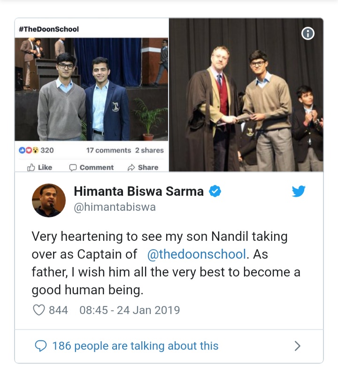Click the Twitter bird logo
Image resolution: width=338 pixels, height=367 pixels.
(x=299, y=191)
